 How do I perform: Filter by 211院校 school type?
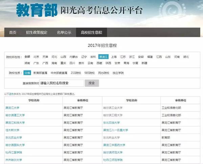click(76, 73)
